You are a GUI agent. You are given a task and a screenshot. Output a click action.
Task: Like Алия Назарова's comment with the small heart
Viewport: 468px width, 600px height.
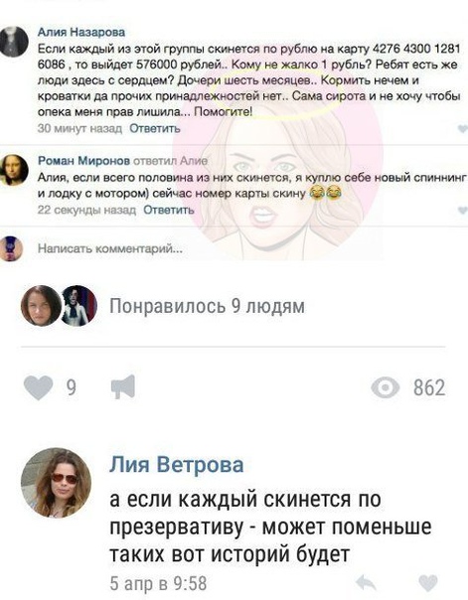(463, 129)
